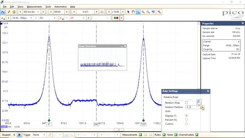Image resolution: width=245 pixels, height=138 pixels.
Task: Close the Zoom Overview window
Action: tap(125, 46)
